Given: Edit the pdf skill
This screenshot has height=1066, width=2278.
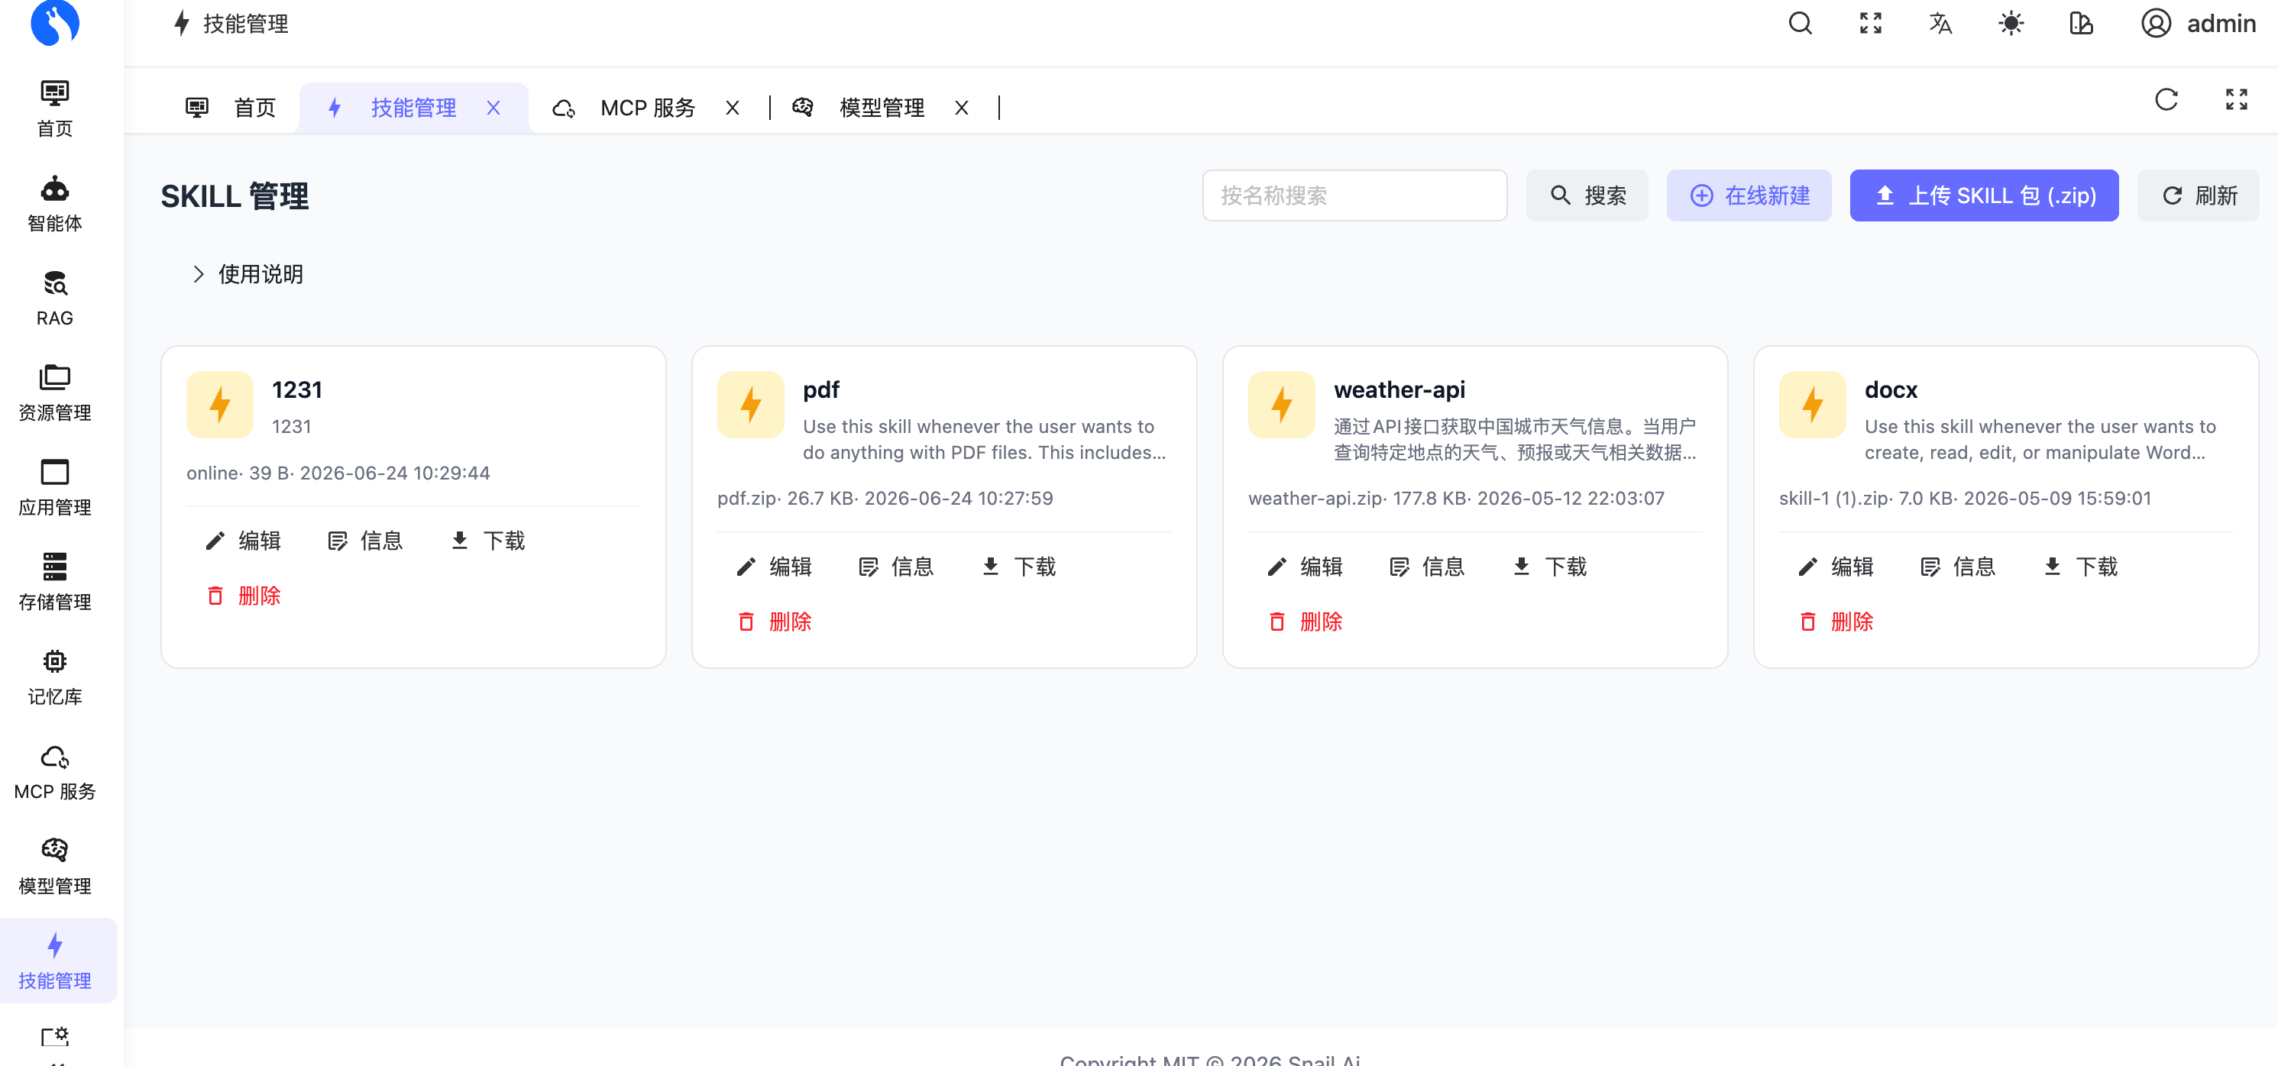Looking at the screenshot, I should (x=773, y=567).
